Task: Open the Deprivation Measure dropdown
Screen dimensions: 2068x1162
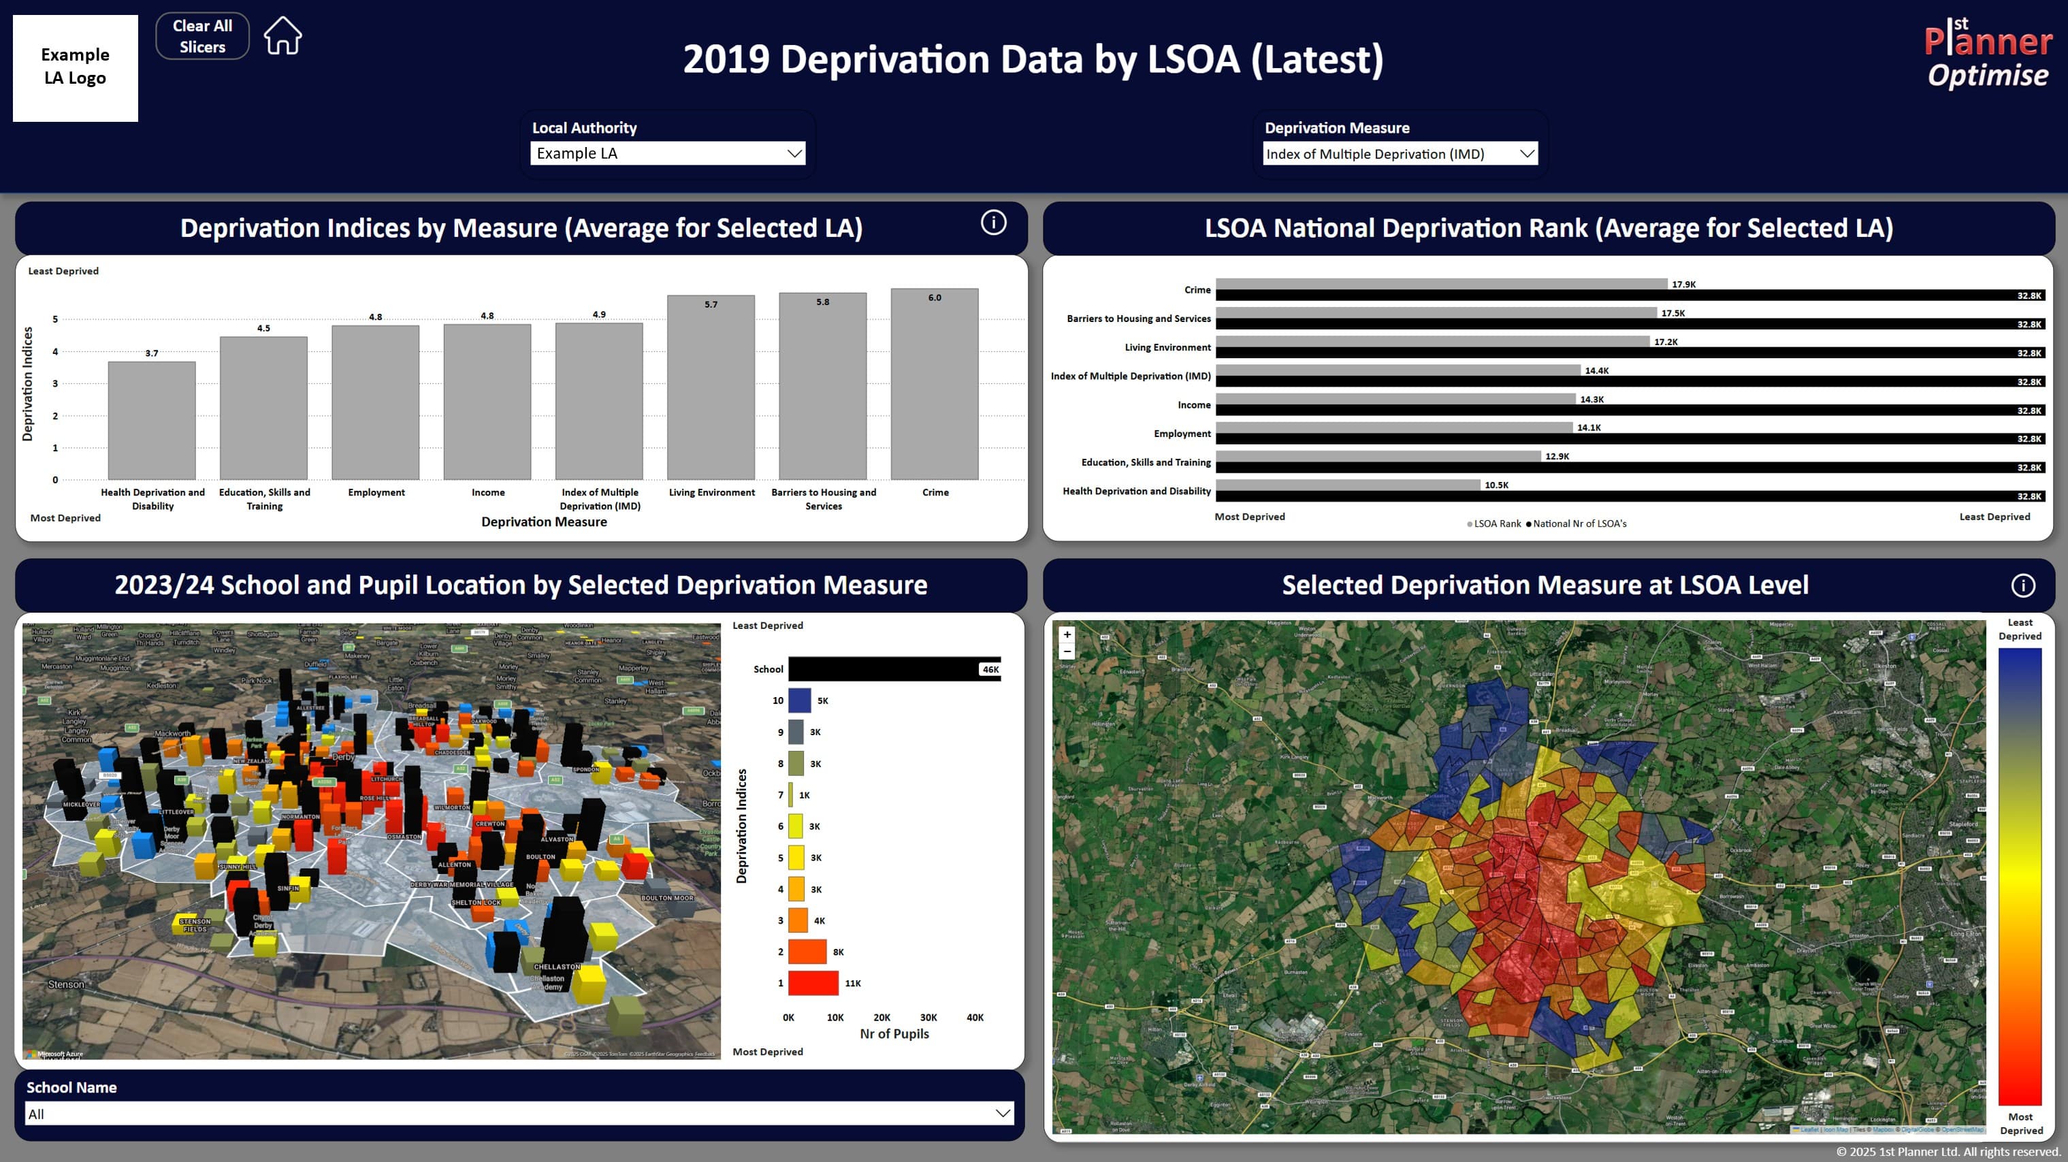Action: click(1527, 152)
